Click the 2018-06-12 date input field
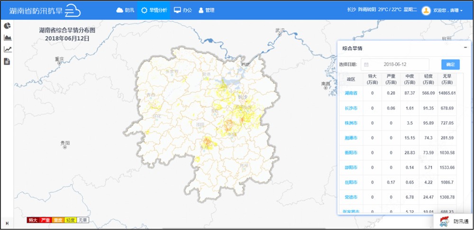474x230 pixels. (398, 64)
